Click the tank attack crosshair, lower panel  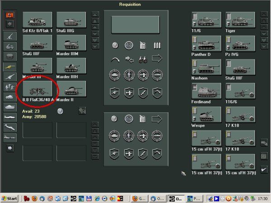coord(114,136)
